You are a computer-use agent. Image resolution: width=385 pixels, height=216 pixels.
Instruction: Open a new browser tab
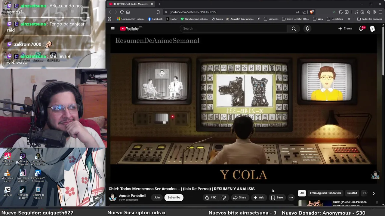point(159,4)
